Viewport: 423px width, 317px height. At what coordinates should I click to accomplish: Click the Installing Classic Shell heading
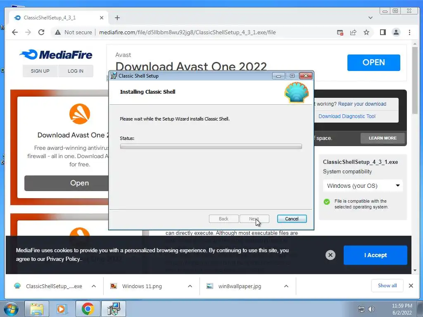coord(147,92)
